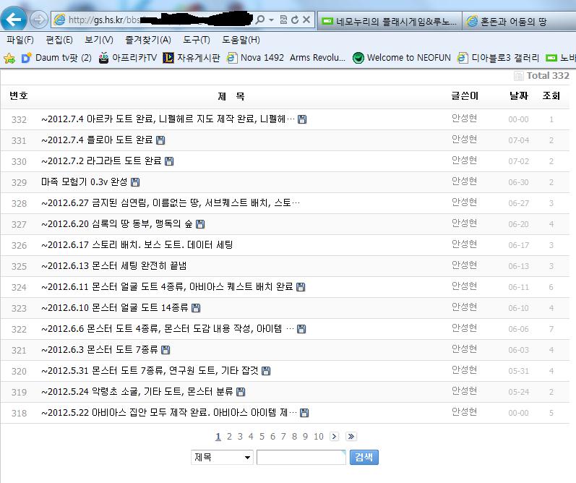Open post ~2012.6.11 몬스터 얼굴 도트 4종류
Image resolution: width=576 pixels, height=483 pixels.
[167, 287]
